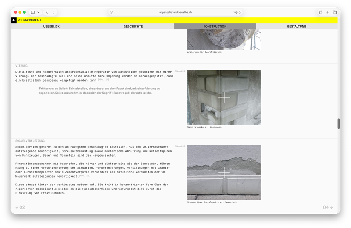Screen dimensions: 351x228
Task: Go to next chapter 04 link
Action: point(328,207)
